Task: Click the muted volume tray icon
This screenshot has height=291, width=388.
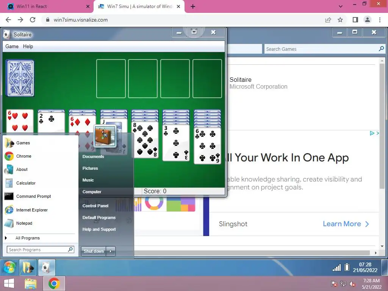Action: (352, 284)
